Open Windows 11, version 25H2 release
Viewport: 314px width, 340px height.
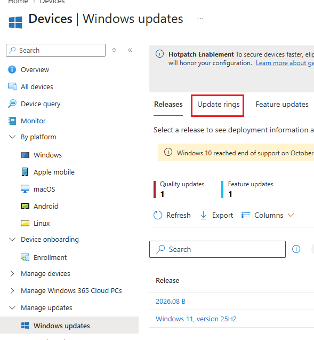pyautogui.click(x=196, y=319)
